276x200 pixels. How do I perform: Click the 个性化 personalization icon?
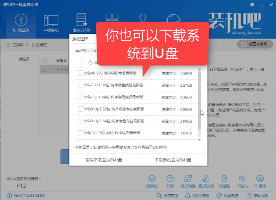242,181
